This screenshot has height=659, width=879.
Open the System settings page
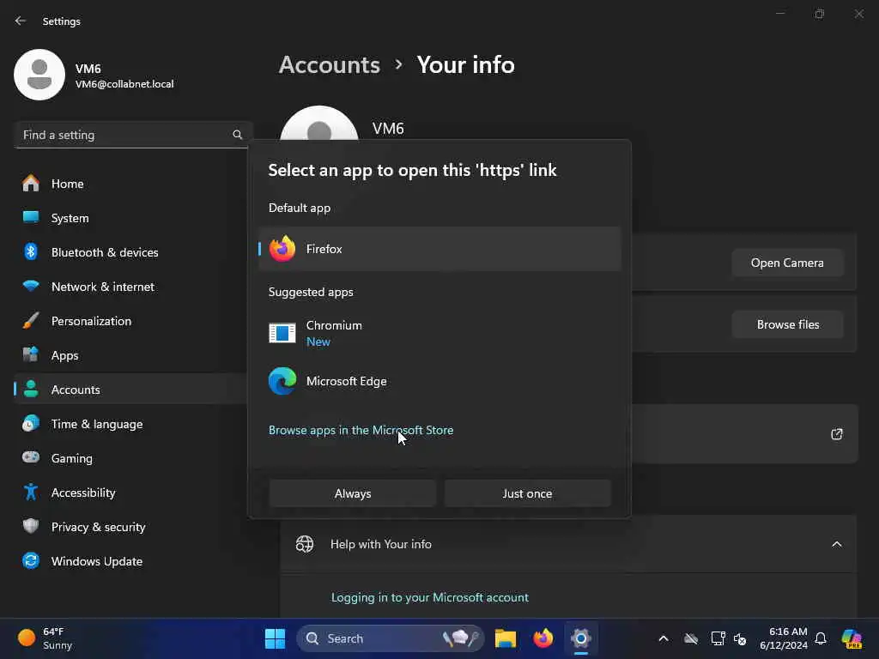pyautogui.click(x=130, y=218)
